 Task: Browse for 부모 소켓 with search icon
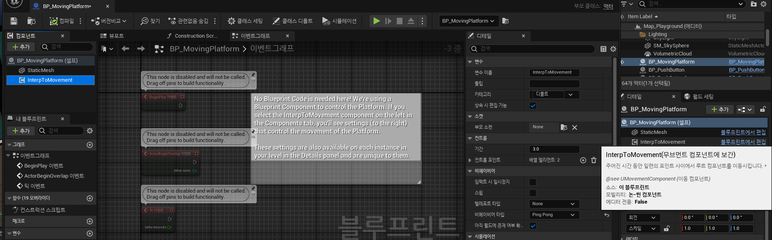tap(564, 127)
